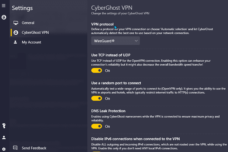
Task: Select the CyberGhost VPN settings tab
Action: coord(35,32)
